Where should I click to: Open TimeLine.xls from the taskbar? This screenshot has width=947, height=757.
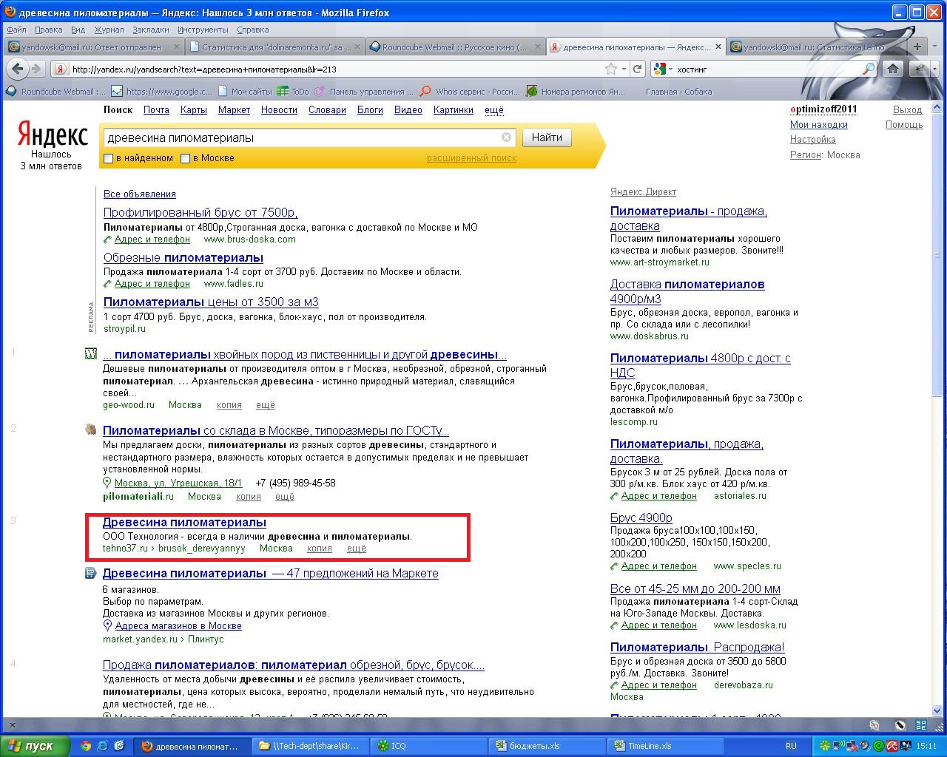point(664,746)
